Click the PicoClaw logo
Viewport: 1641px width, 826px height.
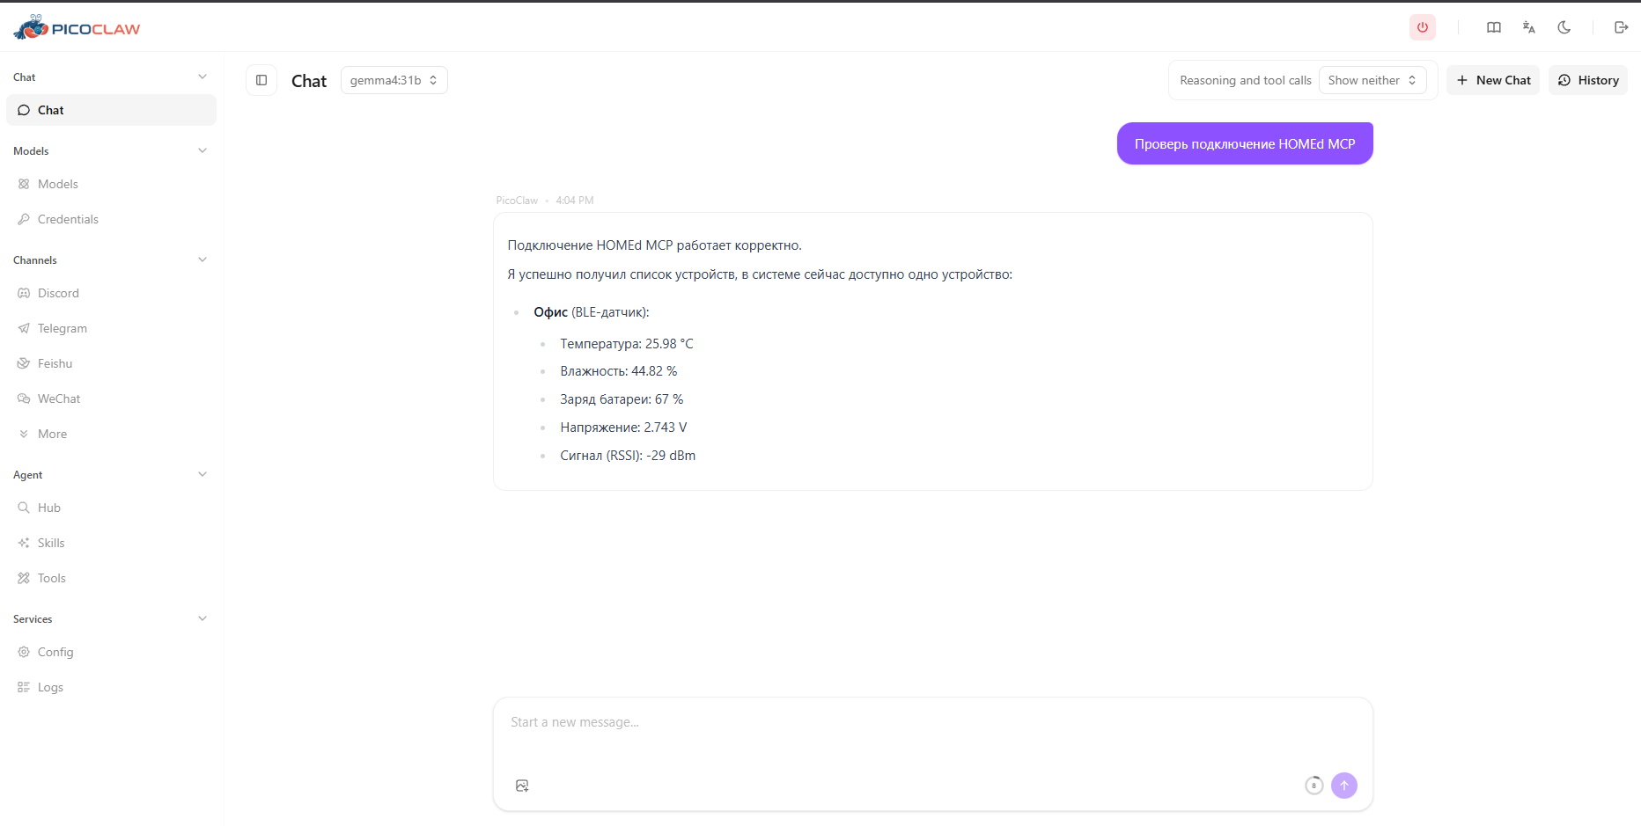77,27
